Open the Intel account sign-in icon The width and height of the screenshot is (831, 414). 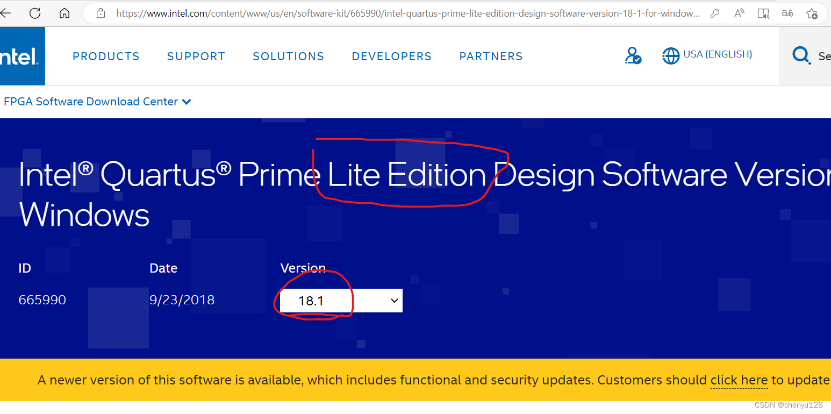[x=633, y=55]
